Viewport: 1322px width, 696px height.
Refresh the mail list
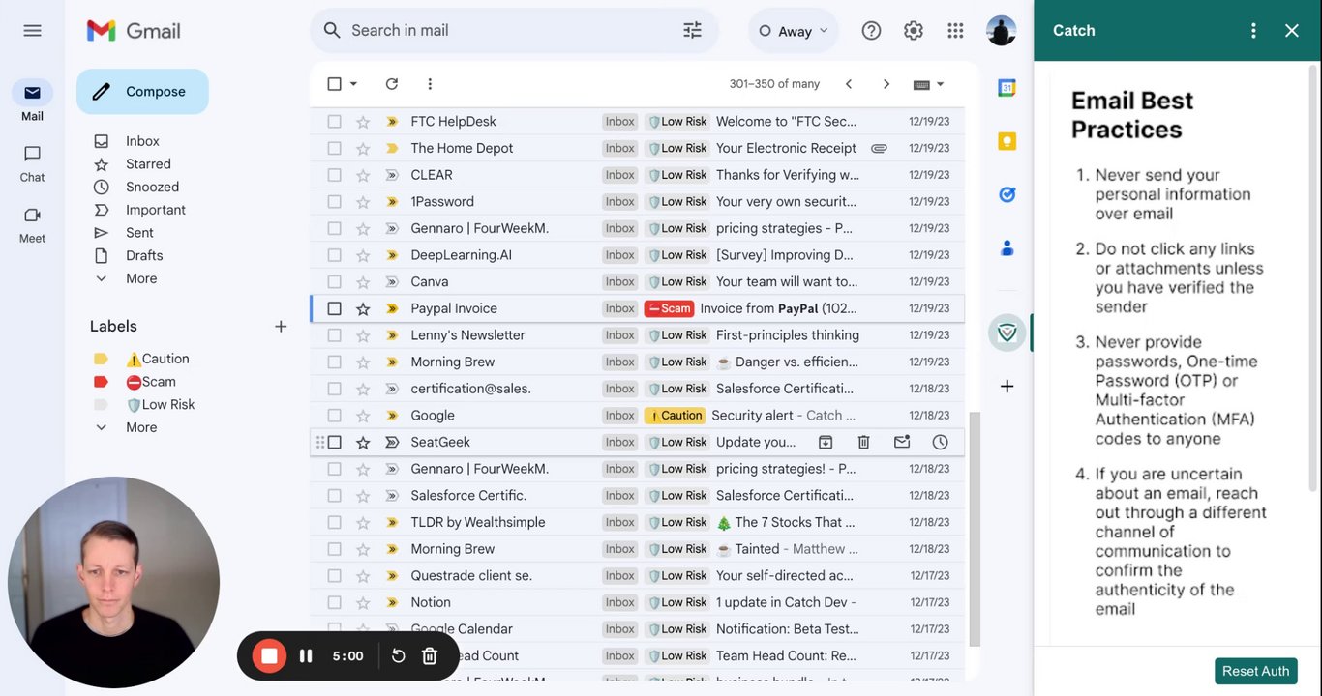(391, 84)
